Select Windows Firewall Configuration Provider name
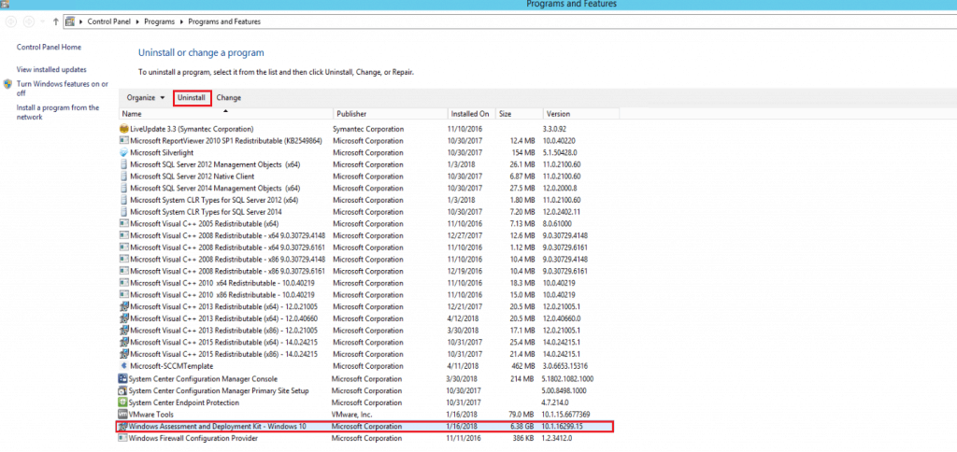 tap(193, 438)
